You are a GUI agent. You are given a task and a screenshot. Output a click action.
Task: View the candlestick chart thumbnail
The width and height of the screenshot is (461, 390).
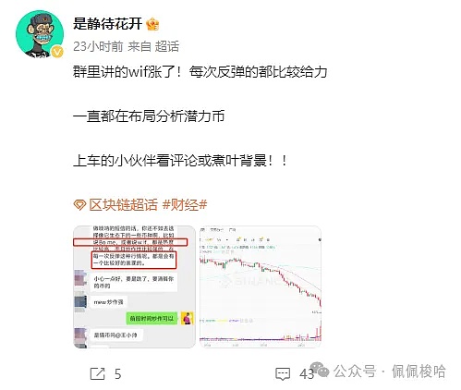tap(261, 286)
